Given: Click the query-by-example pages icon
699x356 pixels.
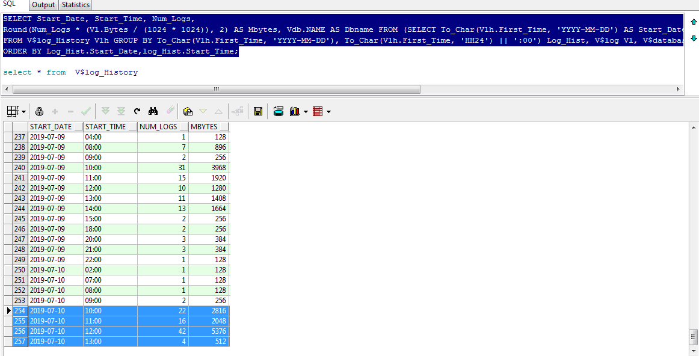Looking at the screenshot, I should point(187,111).
